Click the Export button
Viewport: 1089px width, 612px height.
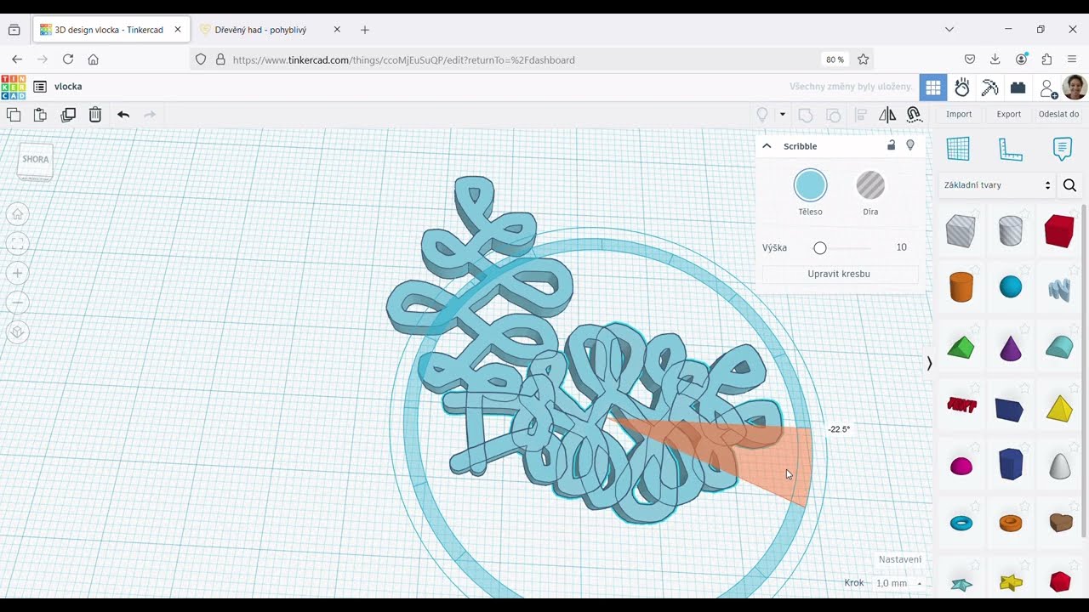coord(1009,114)
